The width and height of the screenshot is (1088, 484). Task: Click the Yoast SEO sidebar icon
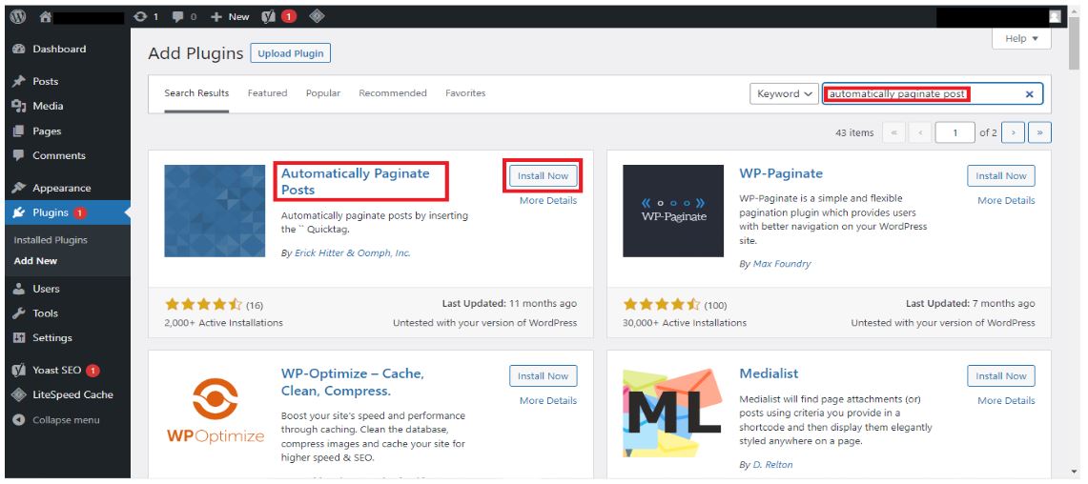pos(19,371)
